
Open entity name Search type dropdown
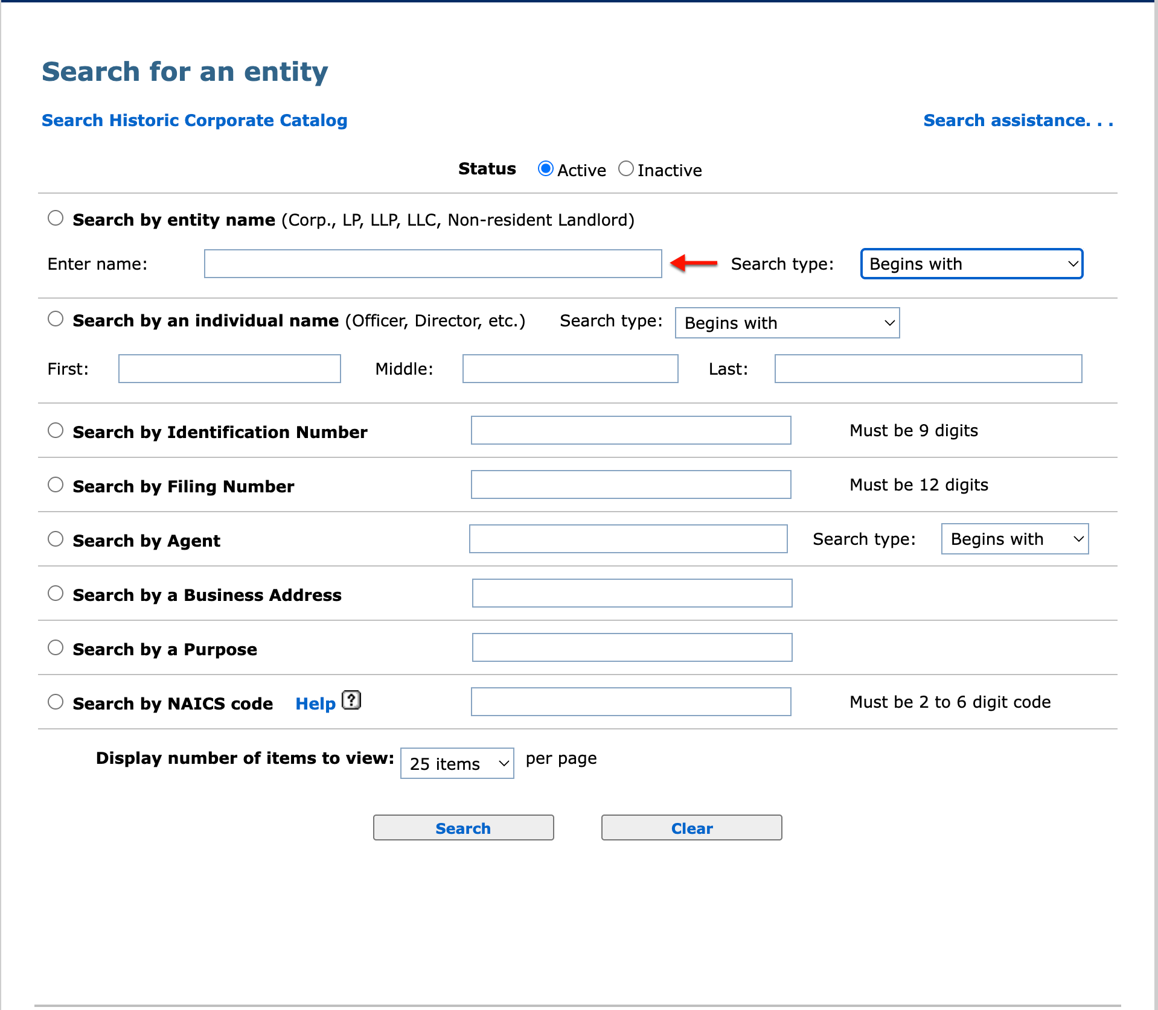[x=971, y=264]
